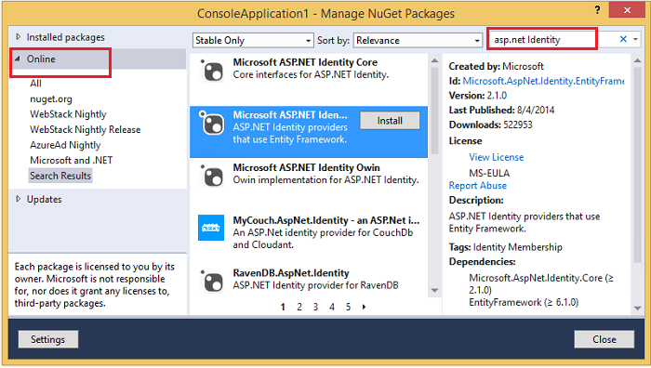Click the Version 2.1.0 text

(477, 96)
